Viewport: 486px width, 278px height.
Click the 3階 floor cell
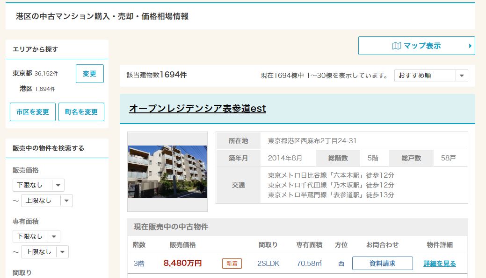139,264
